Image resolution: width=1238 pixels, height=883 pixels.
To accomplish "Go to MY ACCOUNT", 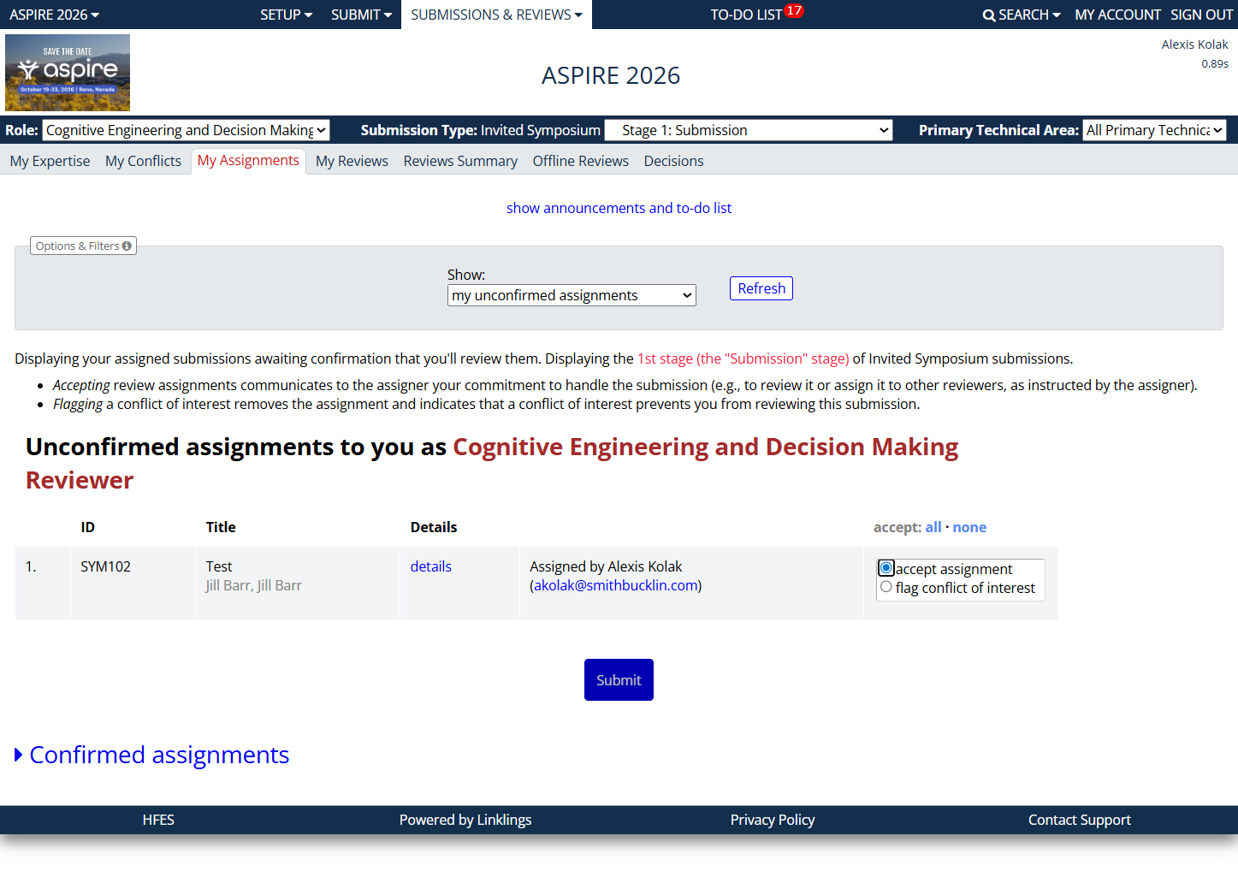I will pyautogui.click(x=1117, y=15).
